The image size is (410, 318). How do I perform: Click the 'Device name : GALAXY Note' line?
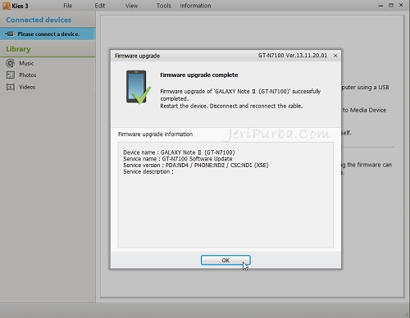(x=179, y=152)
